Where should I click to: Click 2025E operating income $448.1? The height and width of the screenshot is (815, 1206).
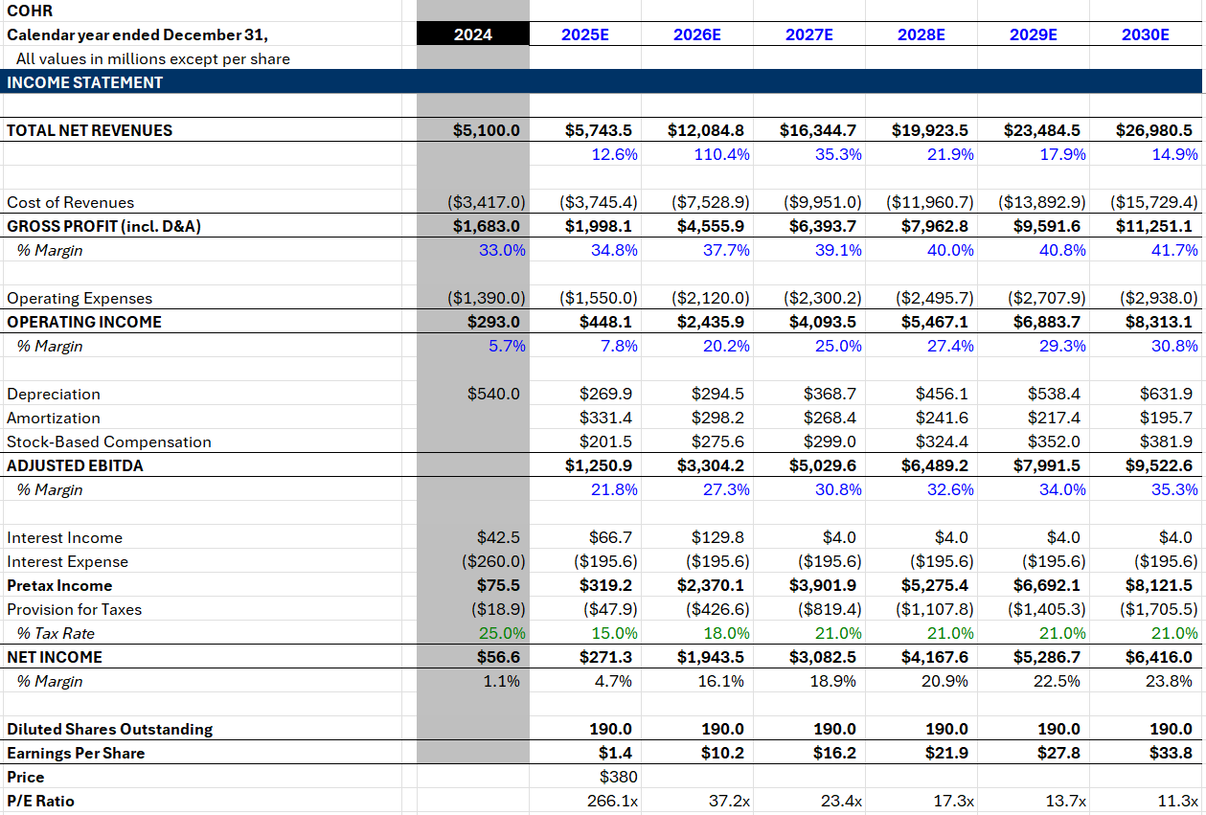(606, 322)
